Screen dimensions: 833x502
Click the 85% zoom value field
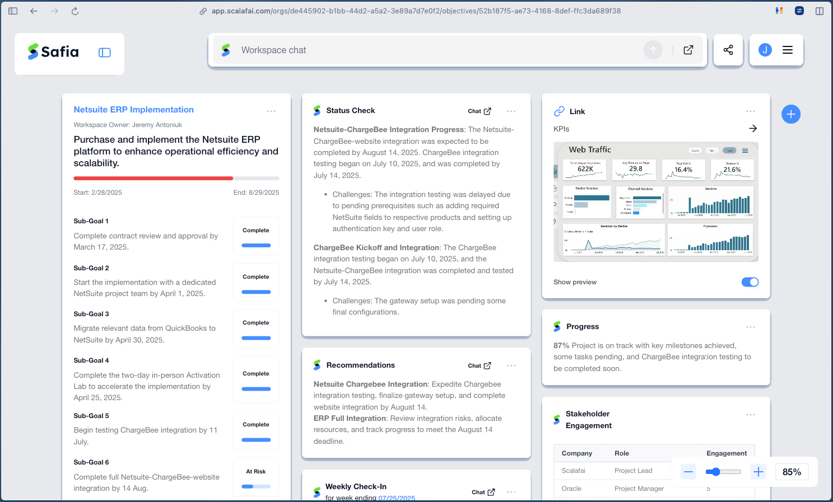point(792,472)
